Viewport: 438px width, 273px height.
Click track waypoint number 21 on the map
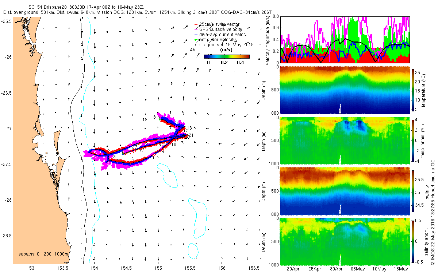(191, 135)
